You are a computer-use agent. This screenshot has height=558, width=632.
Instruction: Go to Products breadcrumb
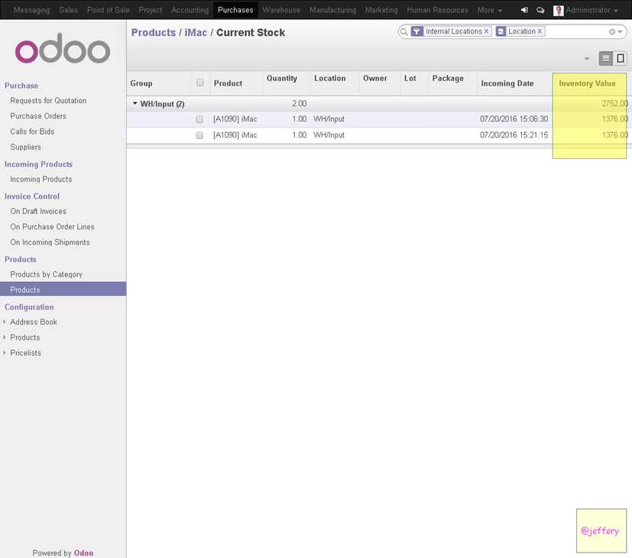point(153,33)
